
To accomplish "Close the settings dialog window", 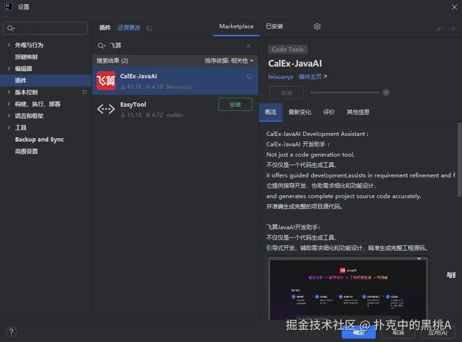I will point(454,7).
